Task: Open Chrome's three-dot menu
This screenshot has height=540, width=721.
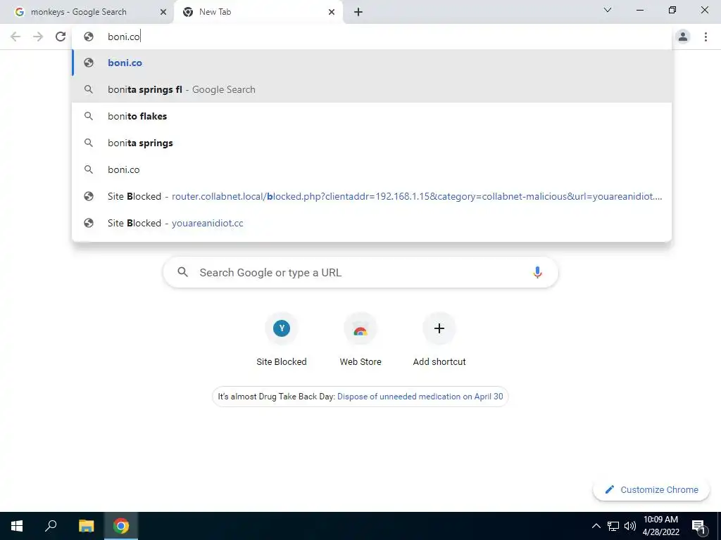Action: point(706,37)
